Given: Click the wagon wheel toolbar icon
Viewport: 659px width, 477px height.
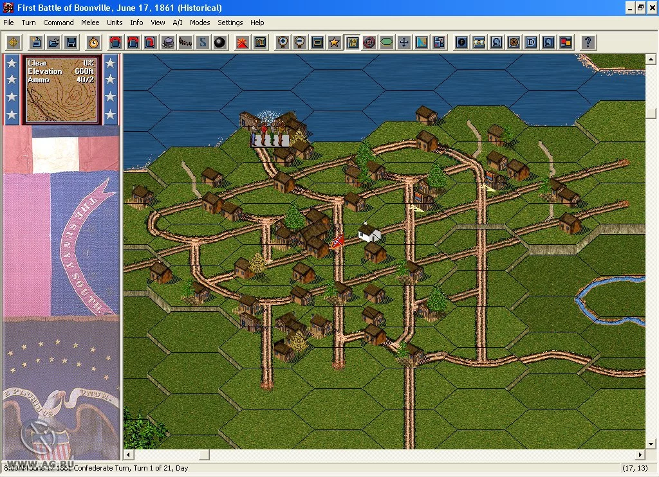Looking at the screenshot, I should [514, 42].
